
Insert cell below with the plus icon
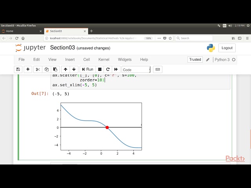coord(28,69)
